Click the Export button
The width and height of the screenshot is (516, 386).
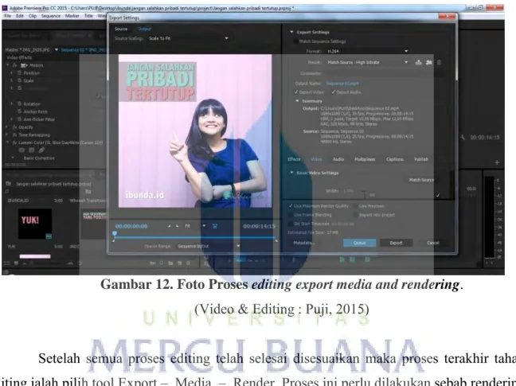pos(397,243)
